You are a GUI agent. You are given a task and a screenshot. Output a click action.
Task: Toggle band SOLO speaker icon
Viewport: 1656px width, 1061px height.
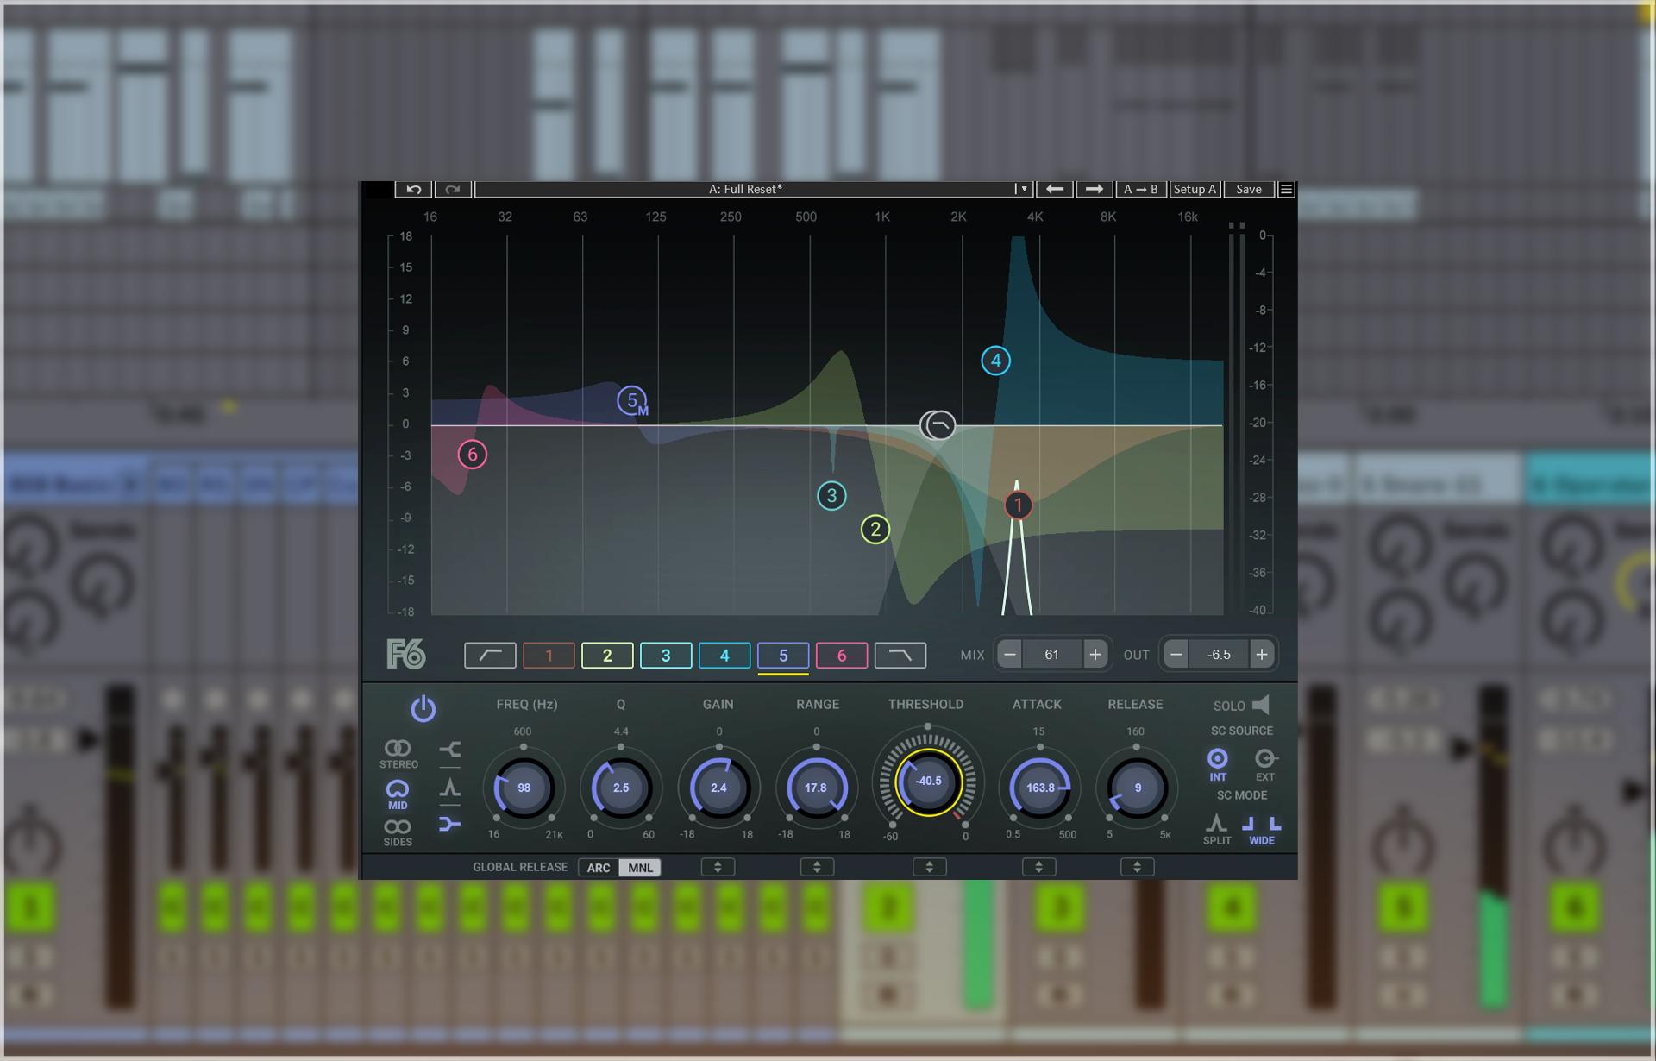(1261, 705)
